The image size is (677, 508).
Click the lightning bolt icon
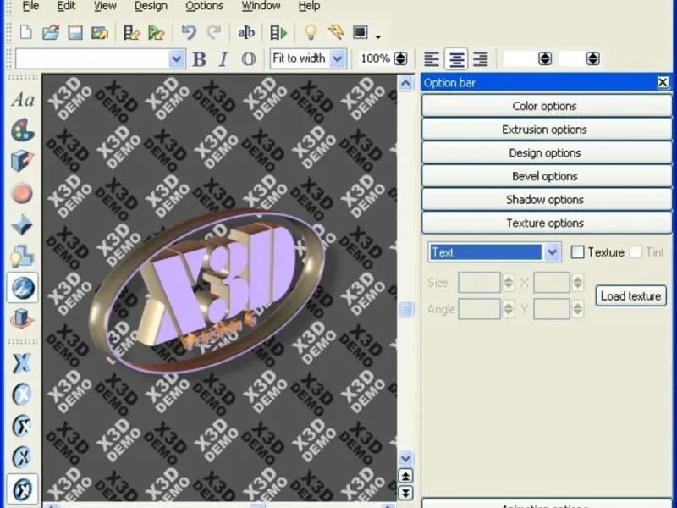pyautogui.click(x=335, y=32)
